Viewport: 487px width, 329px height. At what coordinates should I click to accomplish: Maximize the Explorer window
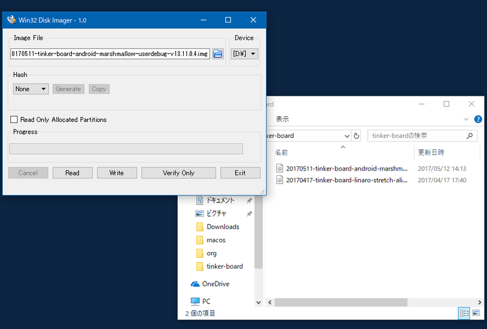point(446,104)
